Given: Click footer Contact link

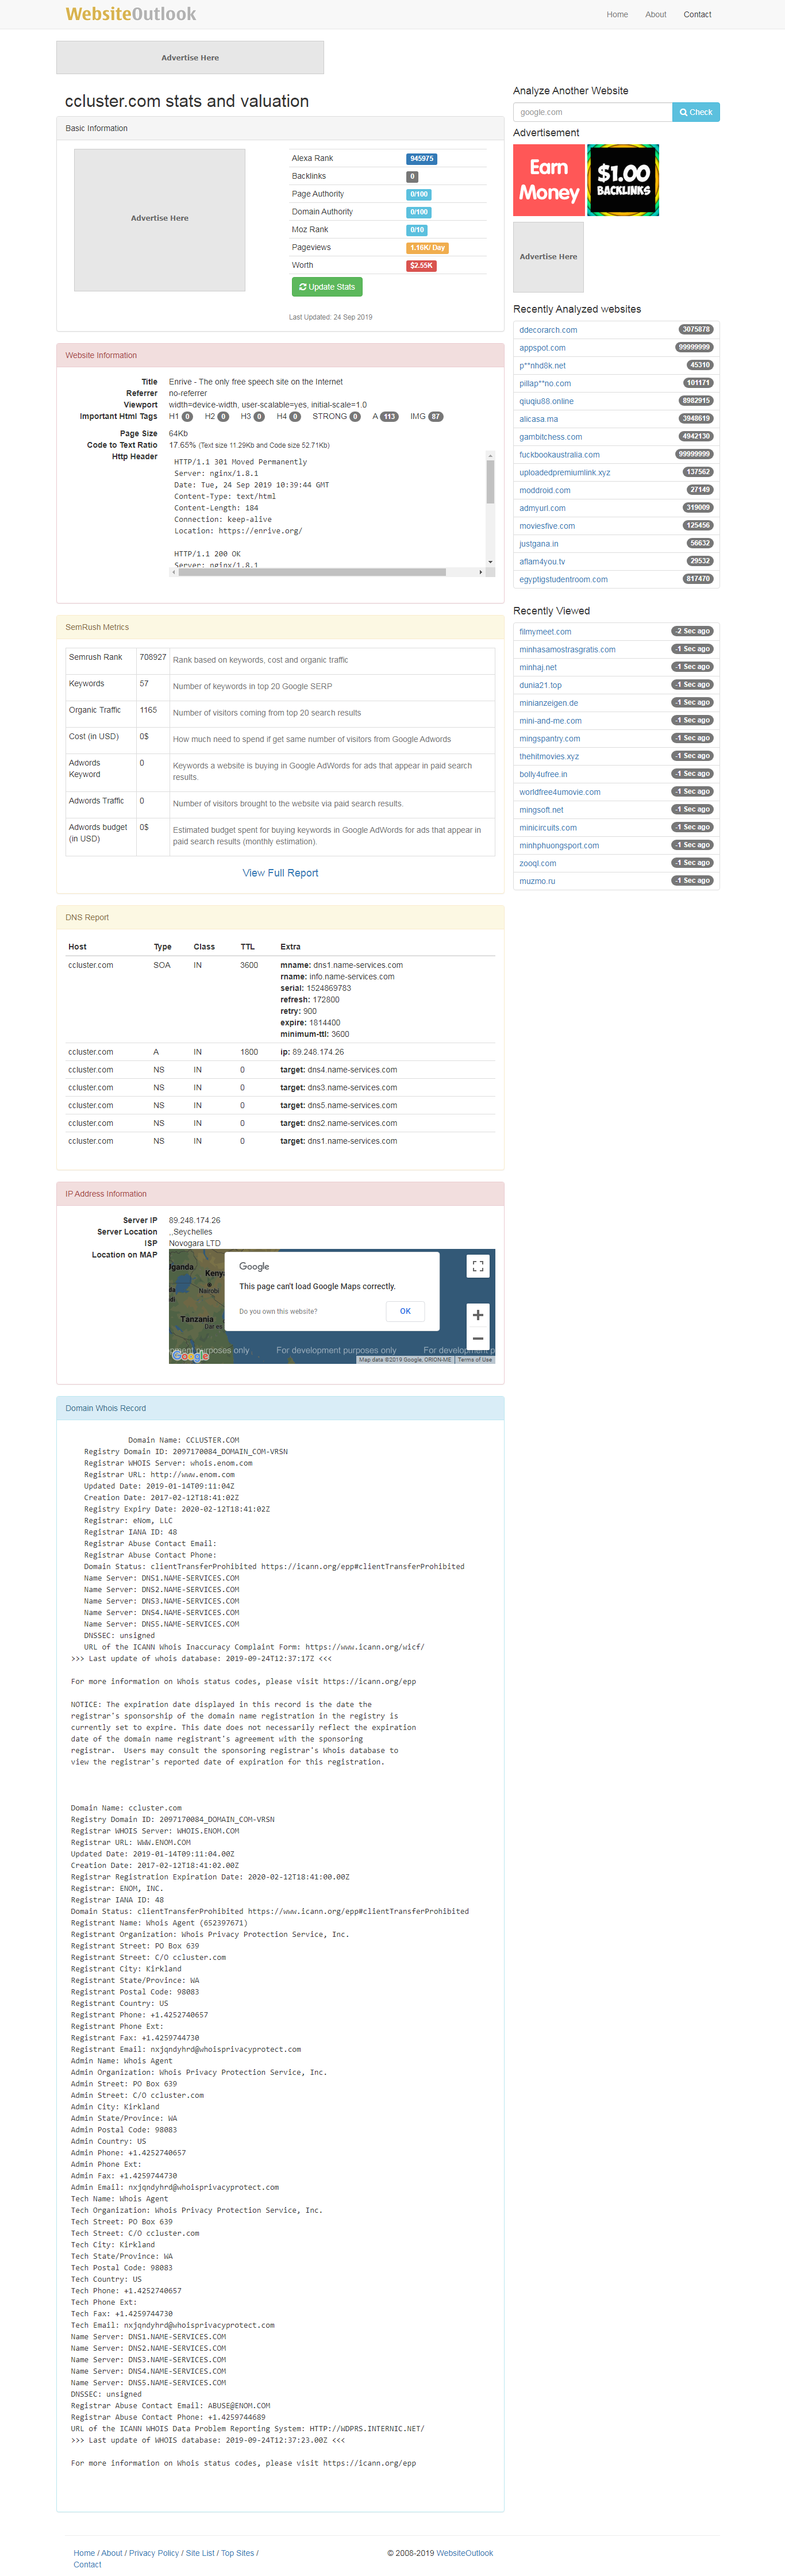Looking at the screenshot, I should (87, 2565).
